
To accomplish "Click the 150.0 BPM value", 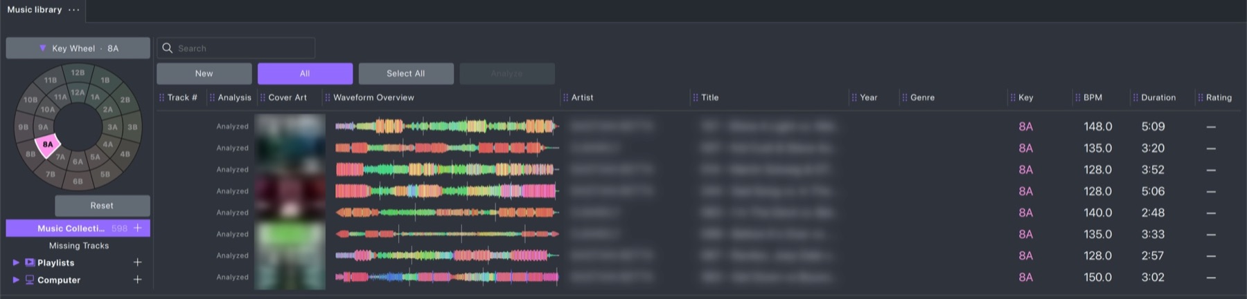I will [1098, 277].
